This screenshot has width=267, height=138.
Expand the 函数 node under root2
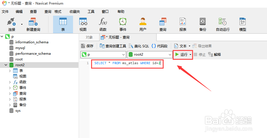point(10,82)
